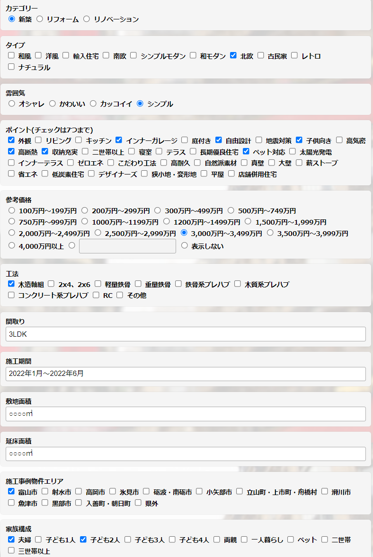This screenshot has width=373, height=557.
Task: Uncheck the 北欧 type checkbox
Action: pos(233,55)
